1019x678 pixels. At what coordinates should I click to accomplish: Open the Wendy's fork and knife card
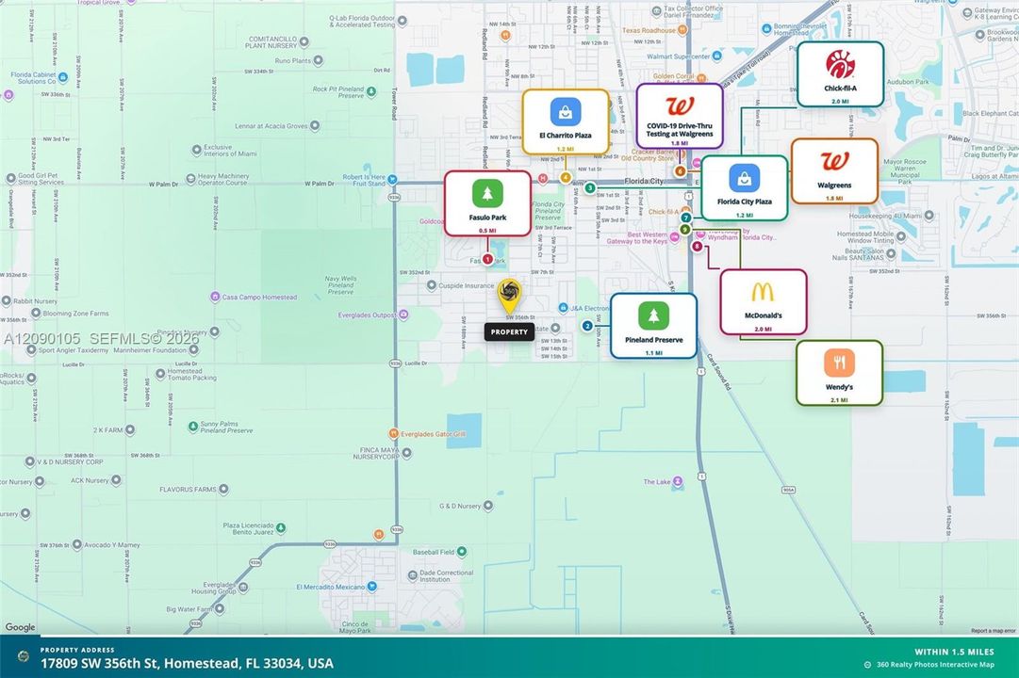[839, 374]
